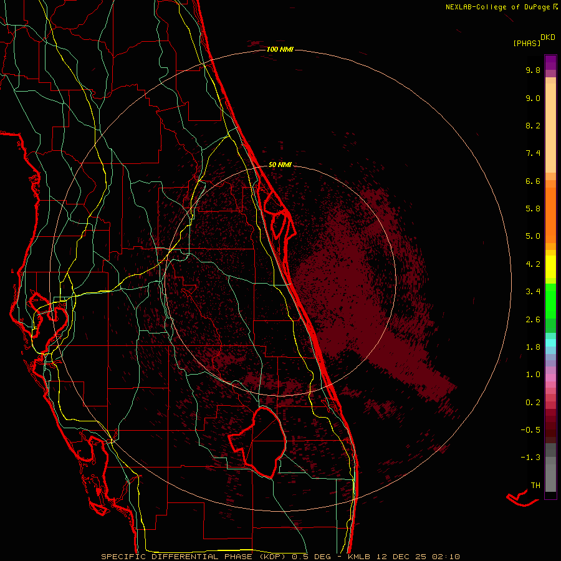Click the KMLB station identifier
The width and height of the screenshot is (561, 561).
coord(359,557)
